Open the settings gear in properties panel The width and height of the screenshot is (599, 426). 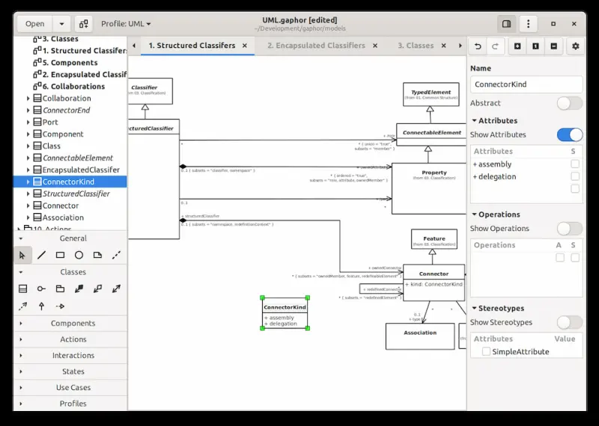click(575, 46)
